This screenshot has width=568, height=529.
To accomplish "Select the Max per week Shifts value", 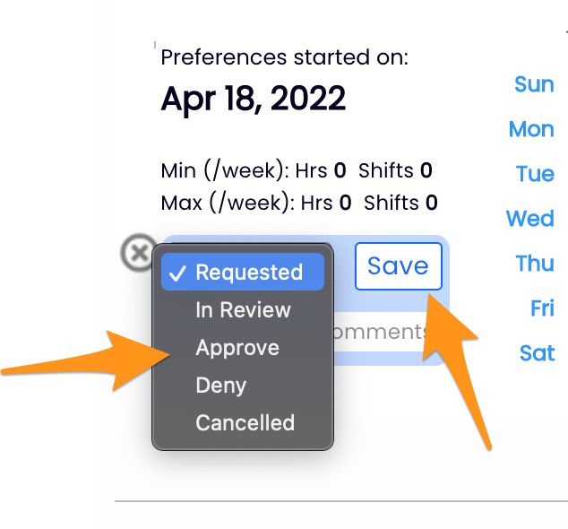I will (x=432, y=203).
